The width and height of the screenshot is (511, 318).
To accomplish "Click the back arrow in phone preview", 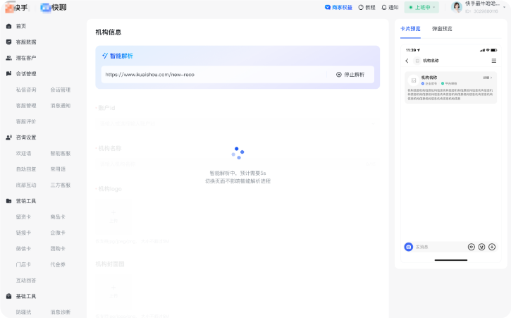I will pyautogui.click(x=407, y=61).
